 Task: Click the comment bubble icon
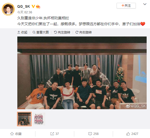coord(90,134)
